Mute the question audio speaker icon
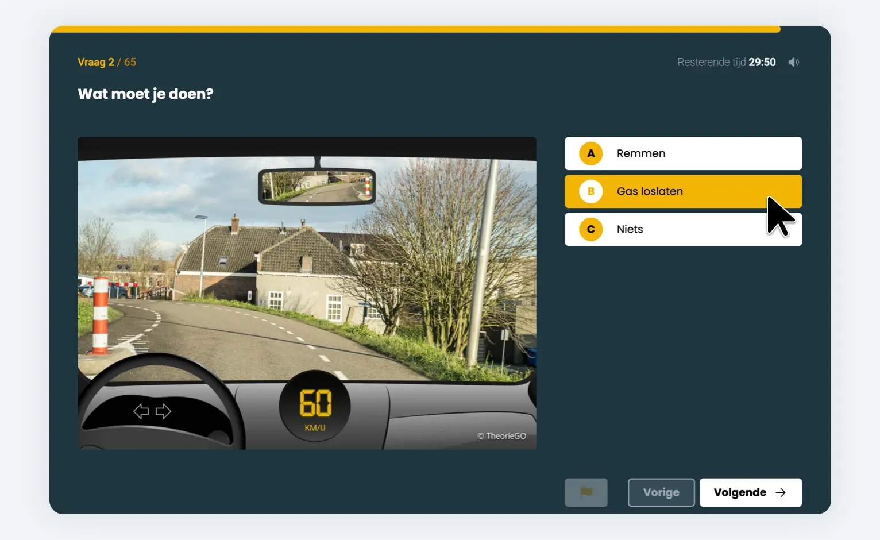 point(793,62)
